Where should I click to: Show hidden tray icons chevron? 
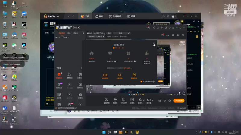(x=196, y=132)
